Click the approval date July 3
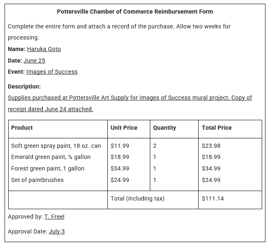The width and height of the screenshot is (270, 245). (57, 231)
